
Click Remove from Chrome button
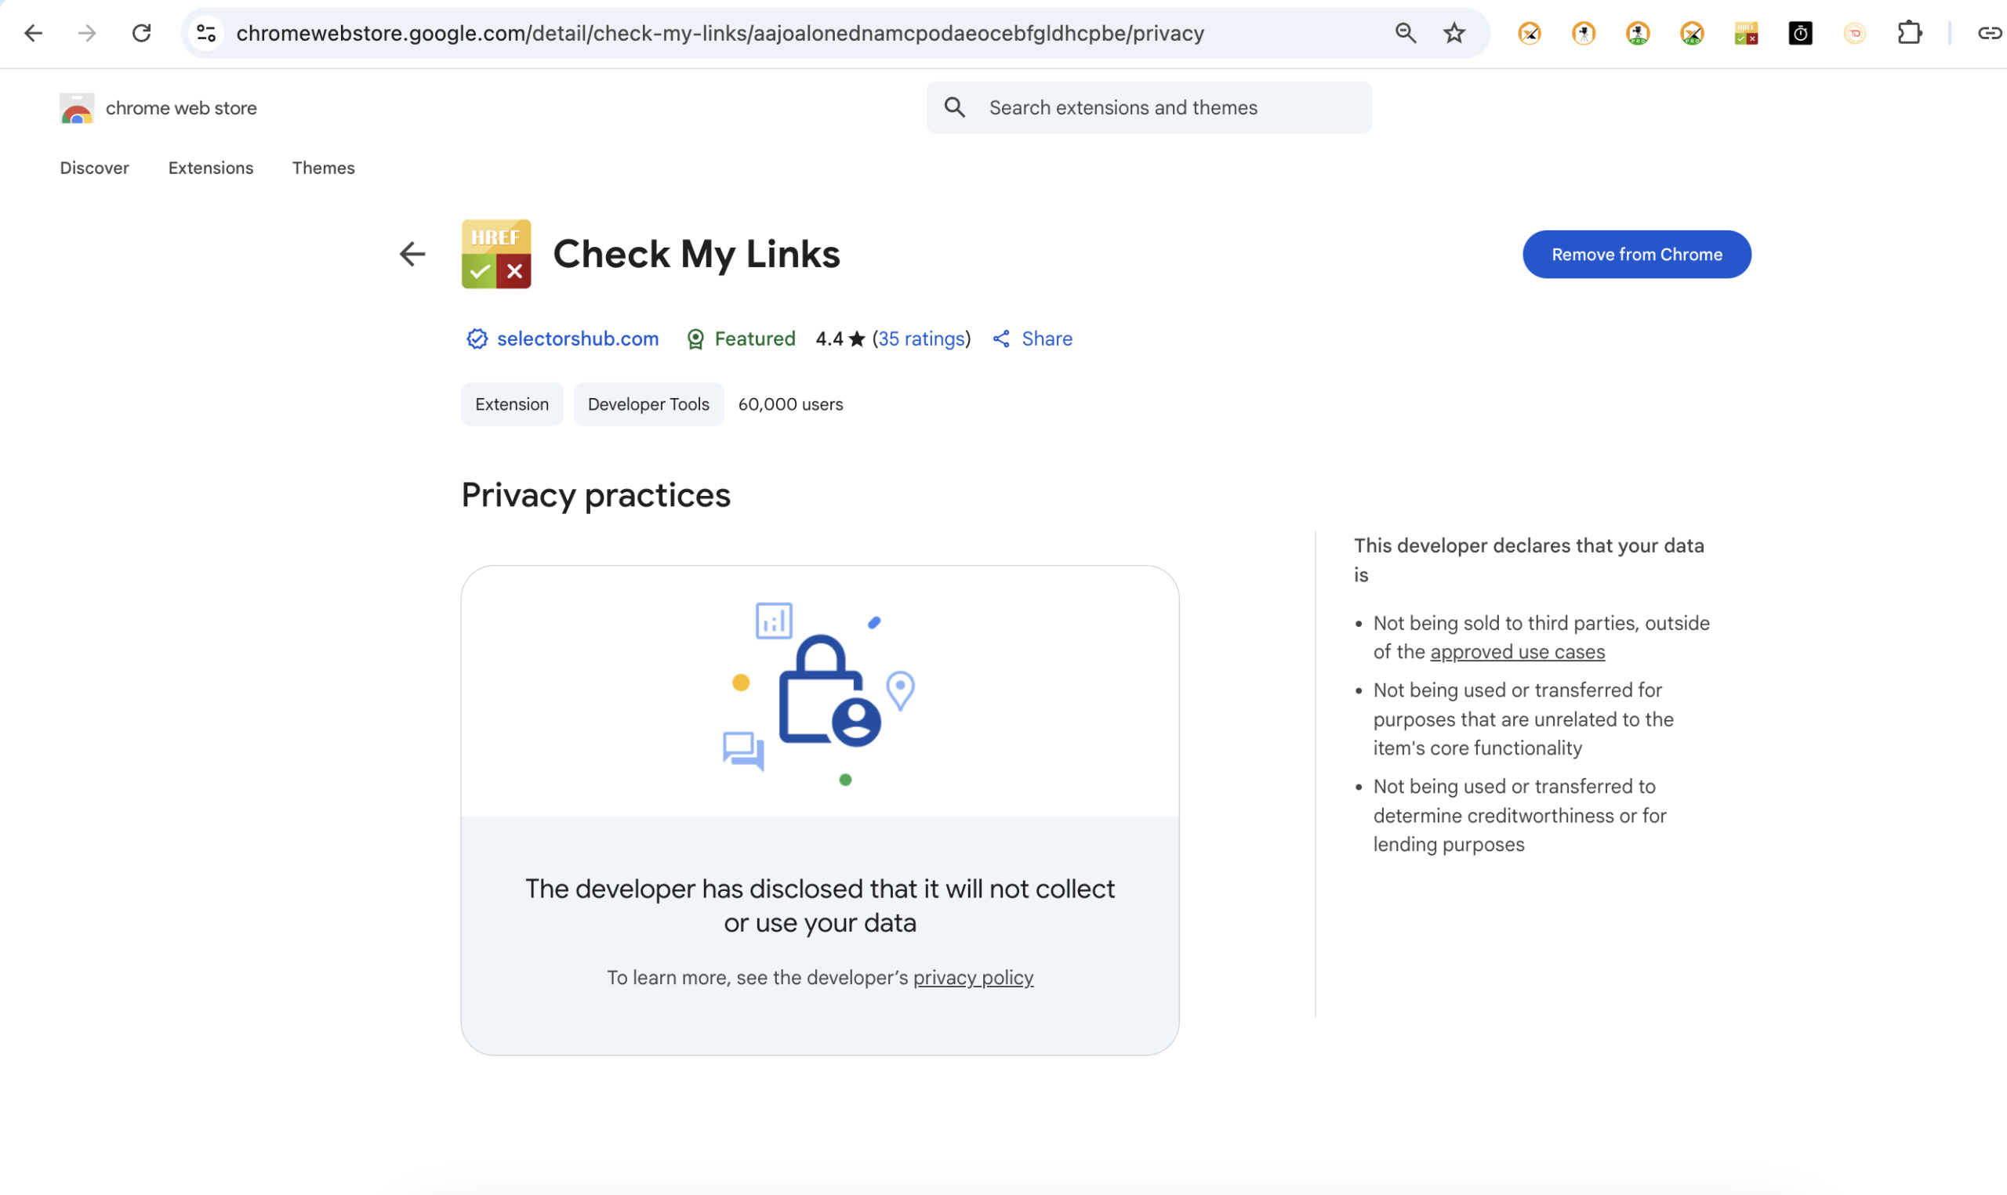click(x=1635, y=255)
